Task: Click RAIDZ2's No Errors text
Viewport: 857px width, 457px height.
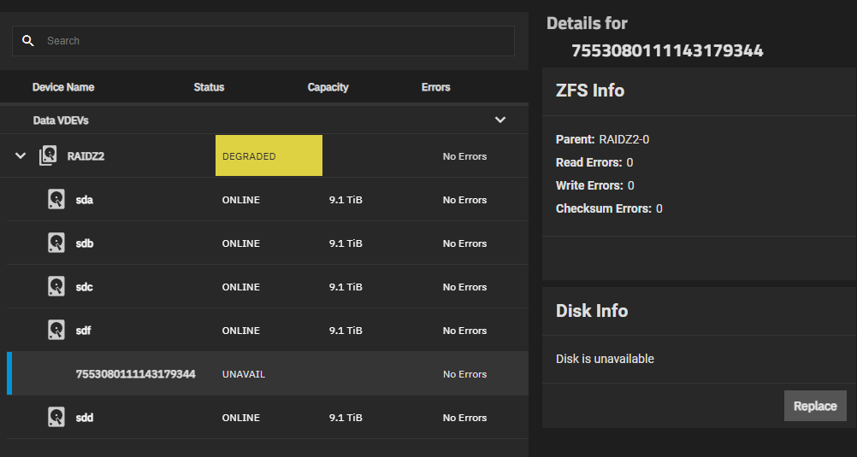Action: pyautogui.click(x=464, y=156)
